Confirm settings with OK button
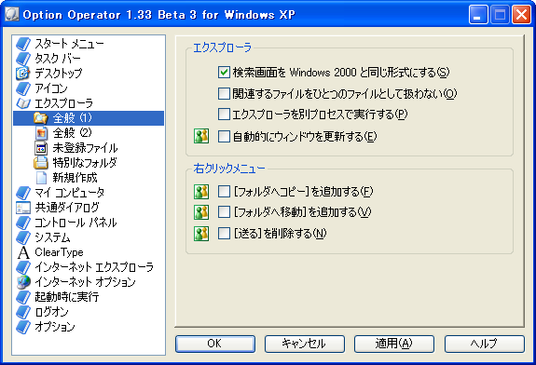Image resolution: width=536 pixels, height=365 pixels. tap(215, 344)
